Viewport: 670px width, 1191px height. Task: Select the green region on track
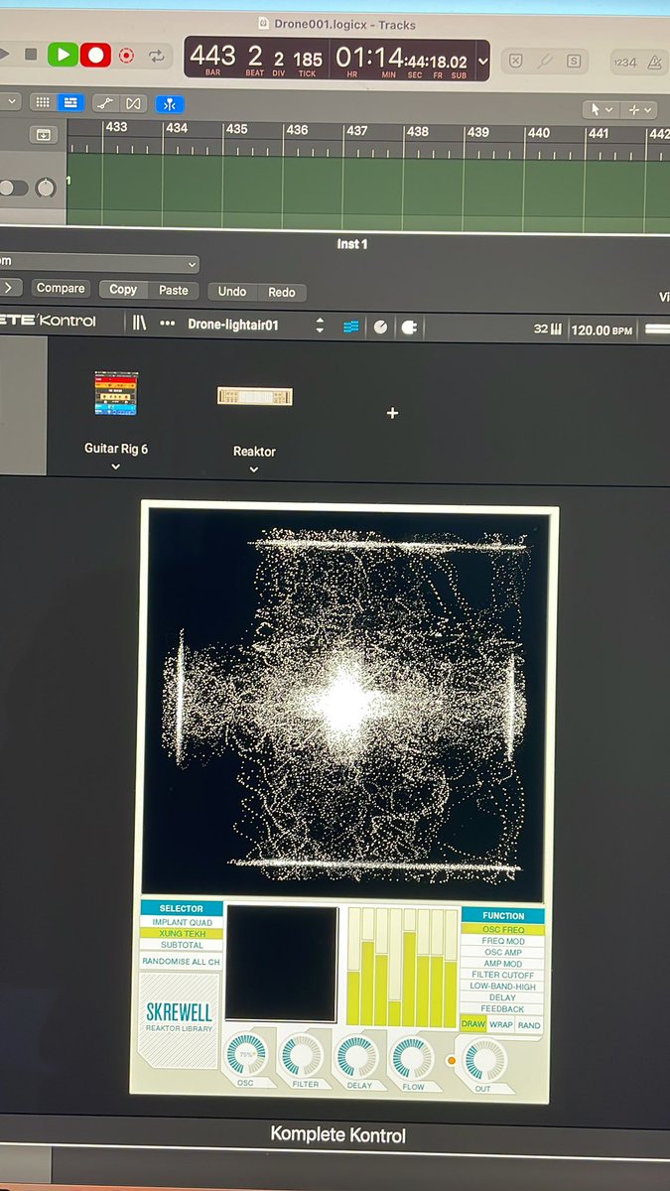point(368,191)
